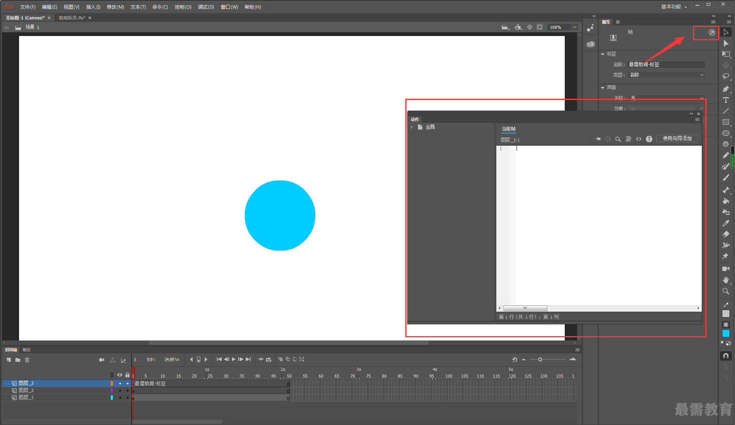Open the 修改(M) menu
Image resolution: width=735 pixels, height=425 pixels.
[116, 7]
